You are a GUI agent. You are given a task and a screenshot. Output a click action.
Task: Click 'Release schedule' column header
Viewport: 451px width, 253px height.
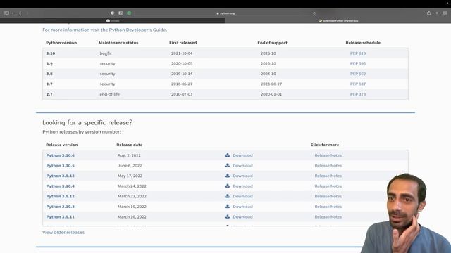pyautogui.click(x=363, y=43)
